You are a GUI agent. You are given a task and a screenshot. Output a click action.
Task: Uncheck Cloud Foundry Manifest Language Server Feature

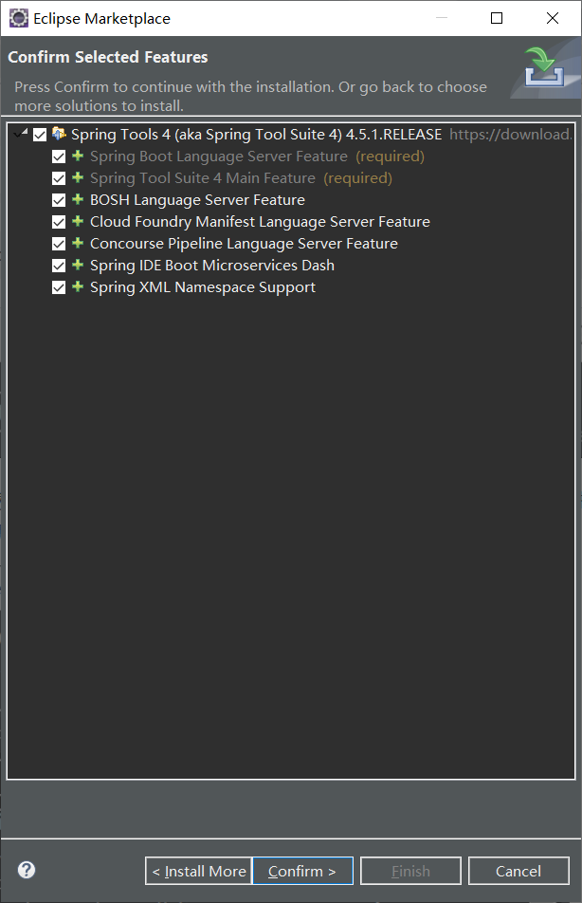click(59, 221)
